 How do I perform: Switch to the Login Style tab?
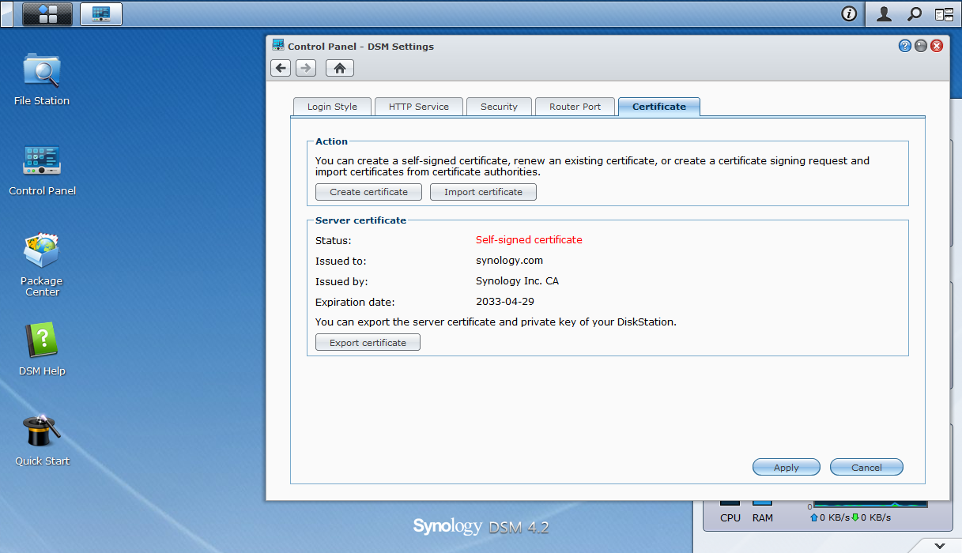point(332,107)
